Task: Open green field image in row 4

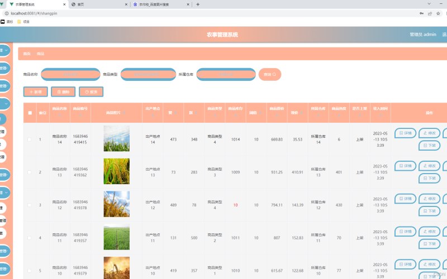Action: coord(117,237)
